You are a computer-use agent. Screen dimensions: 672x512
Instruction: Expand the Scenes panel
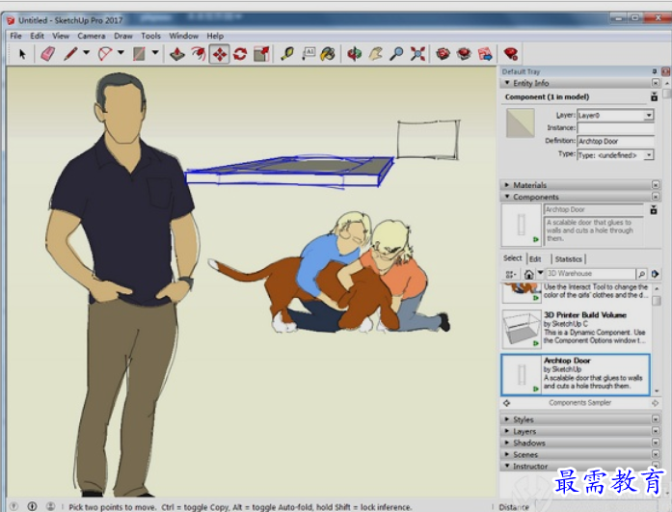click(507, 454)
